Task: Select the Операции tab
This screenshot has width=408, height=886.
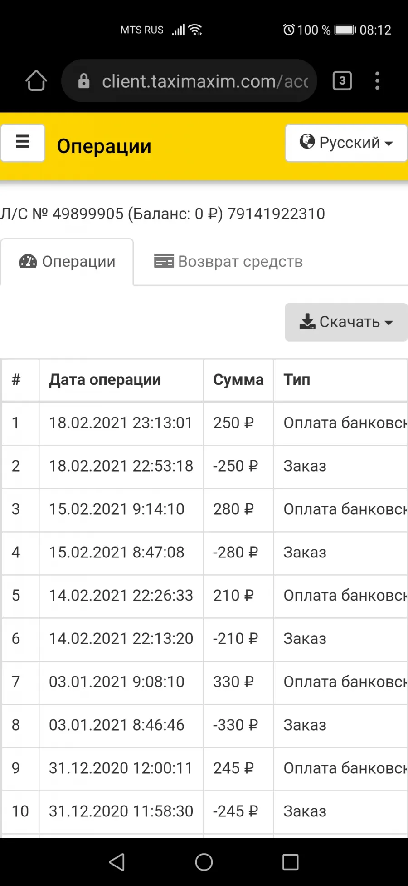Action: click(67, 262)
